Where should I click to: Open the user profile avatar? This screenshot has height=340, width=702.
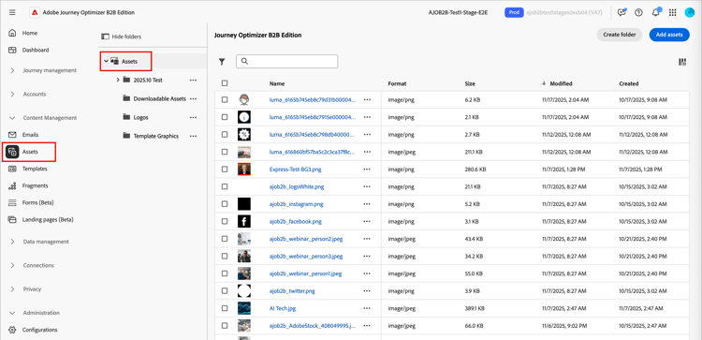(689, 12)
